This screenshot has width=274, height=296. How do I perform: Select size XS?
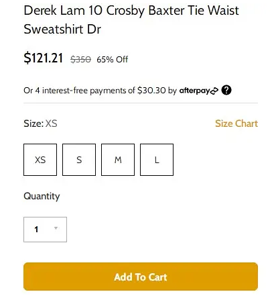point(40,160)
